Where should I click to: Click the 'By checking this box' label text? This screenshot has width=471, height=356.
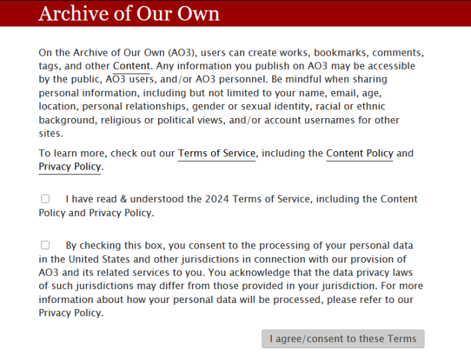[239, 245]
